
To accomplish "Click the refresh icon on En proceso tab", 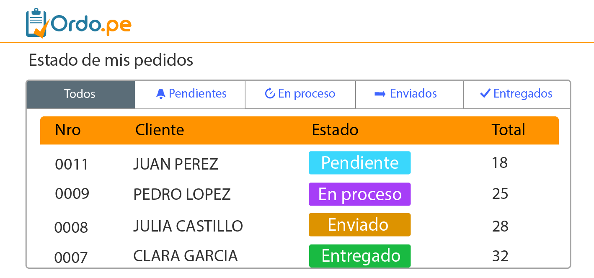I will tap(270, 94).
